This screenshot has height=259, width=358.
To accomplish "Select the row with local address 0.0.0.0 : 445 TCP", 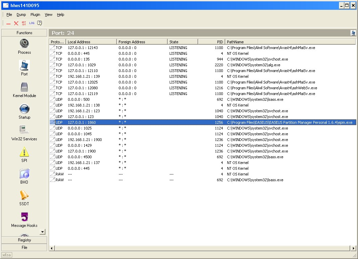I will pos(203,53).
